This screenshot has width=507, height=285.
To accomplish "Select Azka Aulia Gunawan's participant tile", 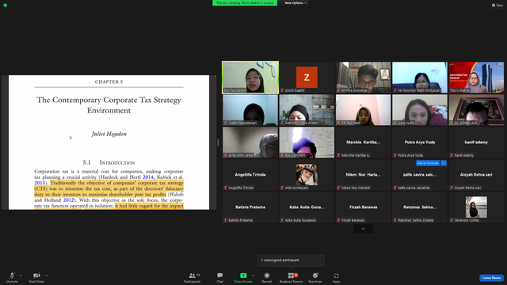I will click(x=307, y=207).
